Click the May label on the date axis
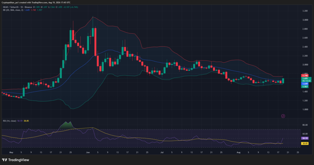 click(11, 152)
